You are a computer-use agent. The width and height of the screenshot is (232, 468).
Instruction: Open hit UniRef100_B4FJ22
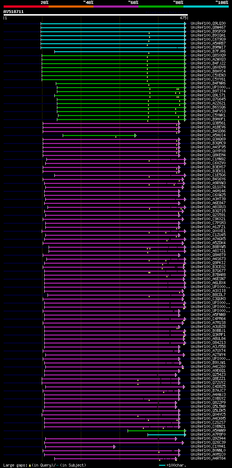point(208,63)
